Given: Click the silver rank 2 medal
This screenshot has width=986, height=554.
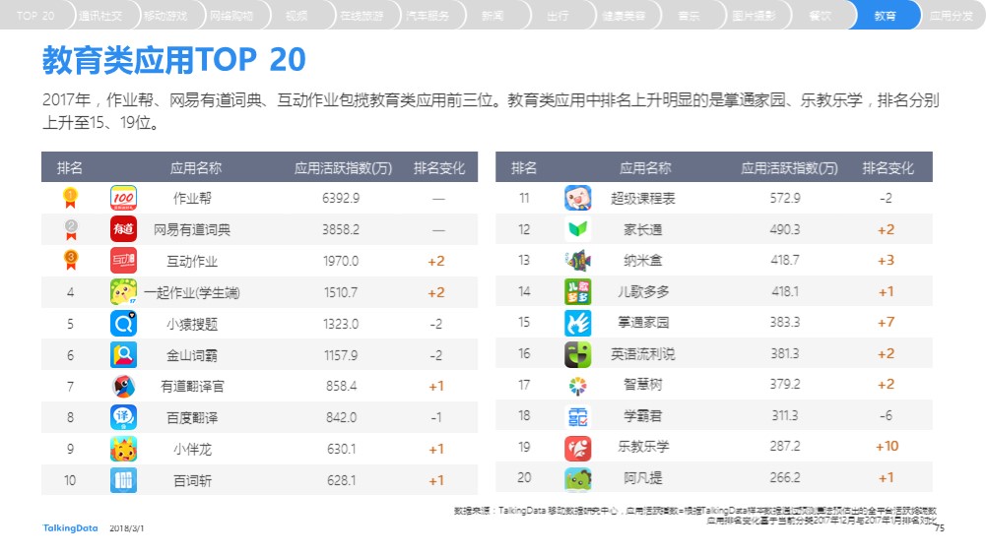Looking at the screenshot, I should point(71,229).
